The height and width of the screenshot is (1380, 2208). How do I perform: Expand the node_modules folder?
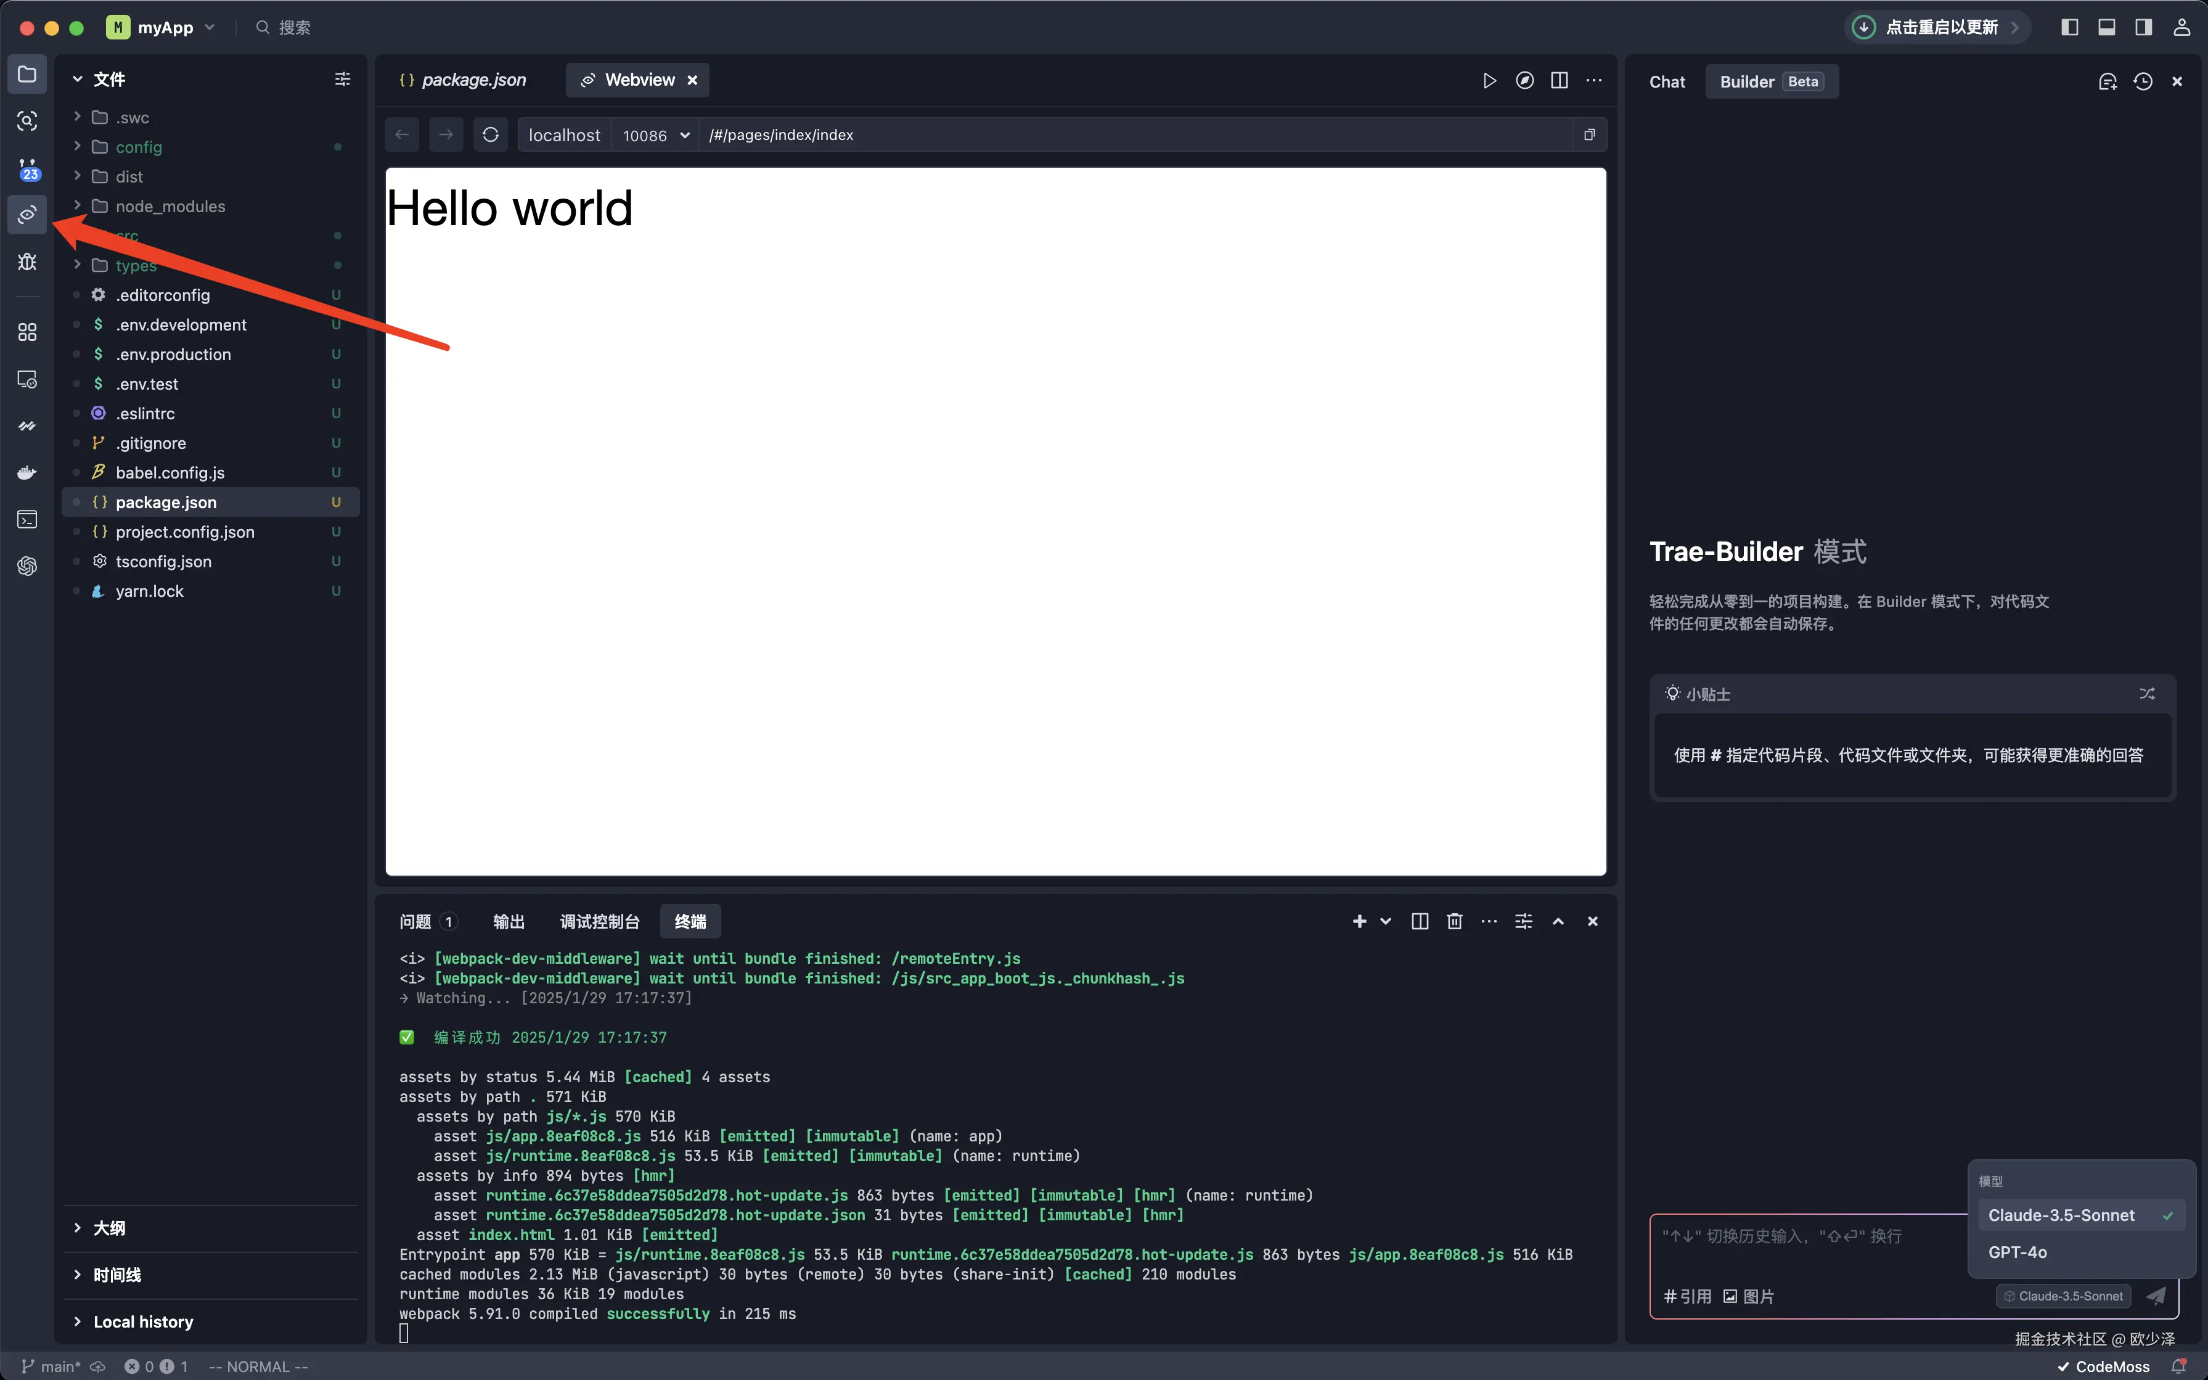170,207
